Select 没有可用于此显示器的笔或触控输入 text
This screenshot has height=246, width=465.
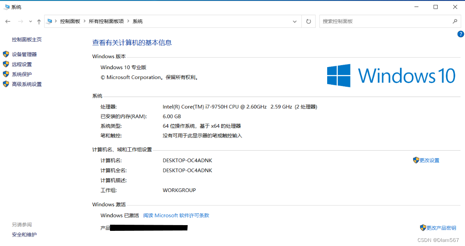click(202, 136)
